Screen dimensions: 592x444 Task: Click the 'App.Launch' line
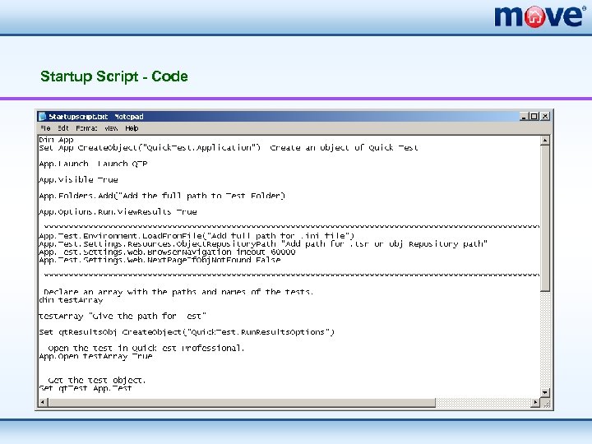pos(93,164)
